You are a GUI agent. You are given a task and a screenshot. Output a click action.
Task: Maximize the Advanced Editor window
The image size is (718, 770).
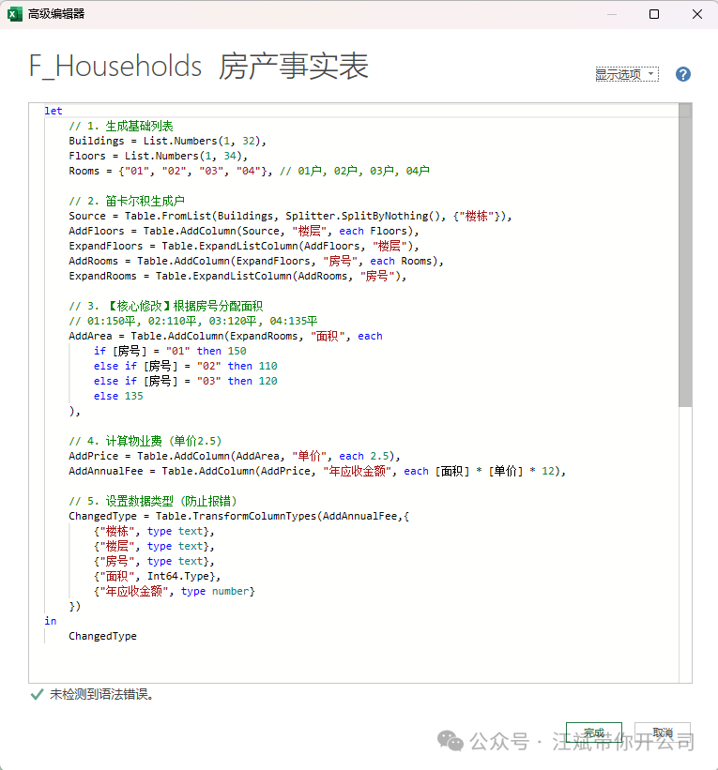click(x=654, y=13)
